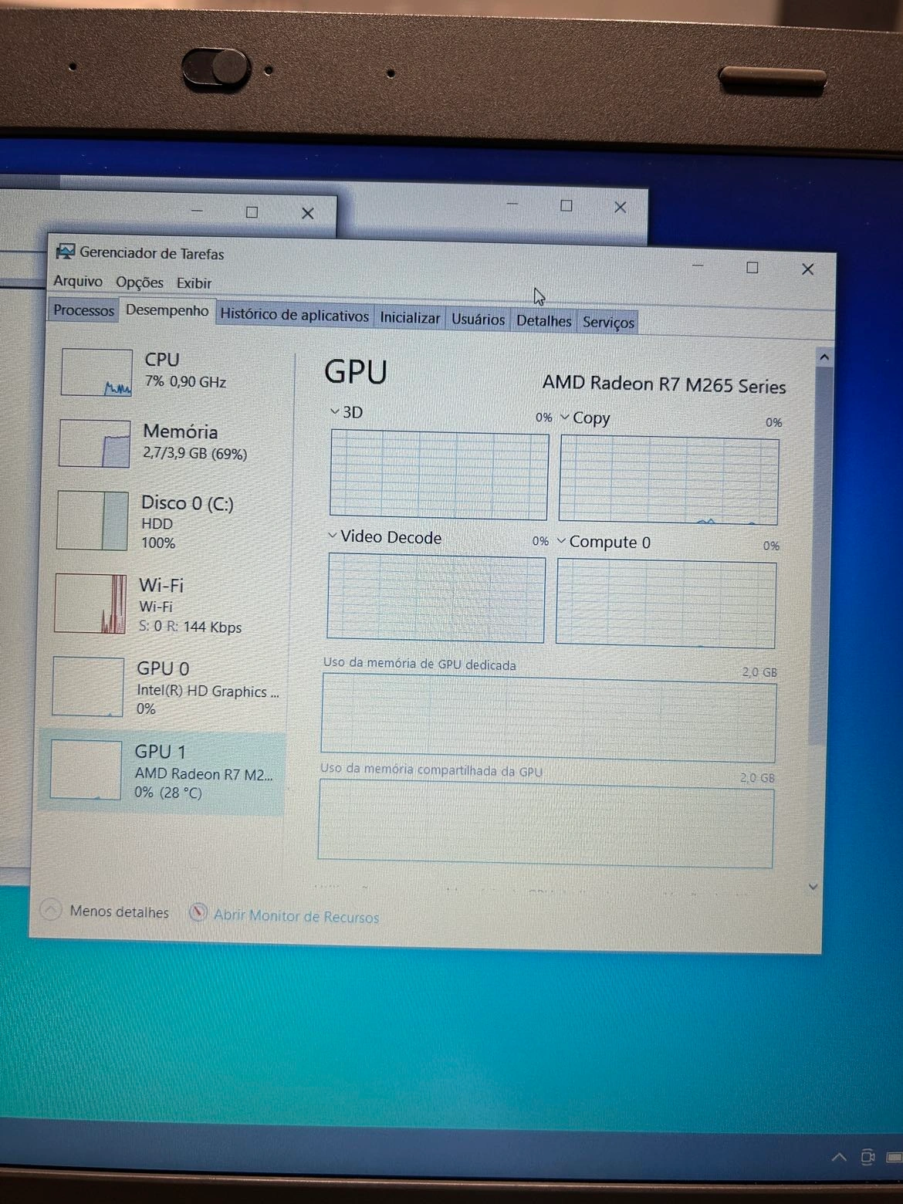Select the CPU usage graph thumbnail
This screenshot has width=903, height=1204.
coord(96,372)
